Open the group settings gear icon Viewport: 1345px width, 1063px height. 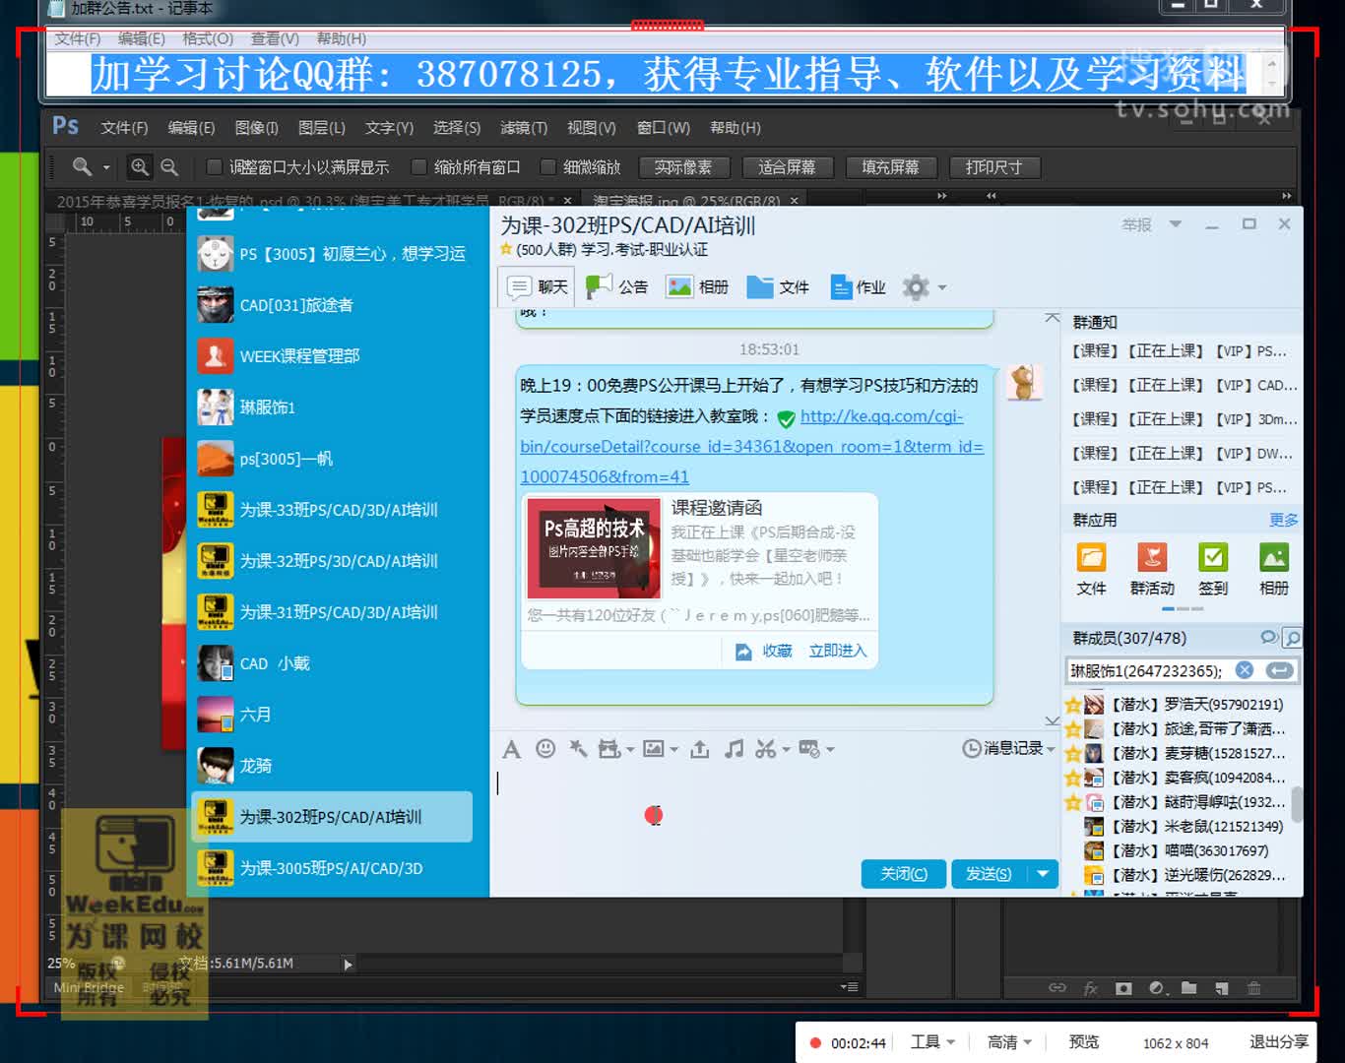(916, 287)
